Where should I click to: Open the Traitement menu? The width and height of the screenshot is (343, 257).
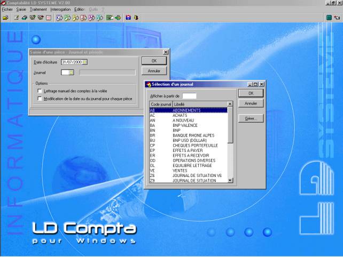point(38,10)
